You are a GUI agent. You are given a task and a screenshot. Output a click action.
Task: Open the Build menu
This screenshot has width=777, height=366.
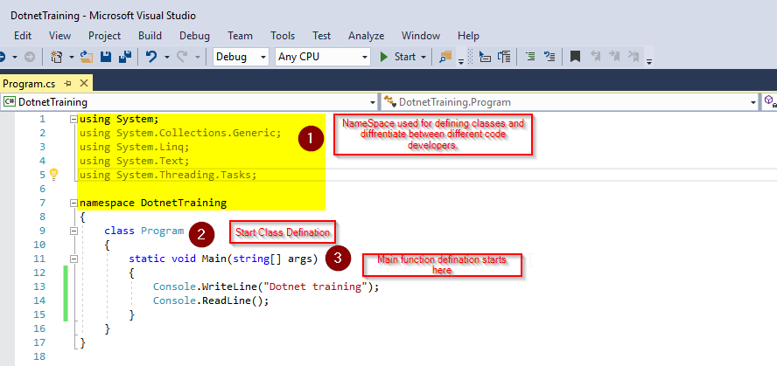coord(150,36)
